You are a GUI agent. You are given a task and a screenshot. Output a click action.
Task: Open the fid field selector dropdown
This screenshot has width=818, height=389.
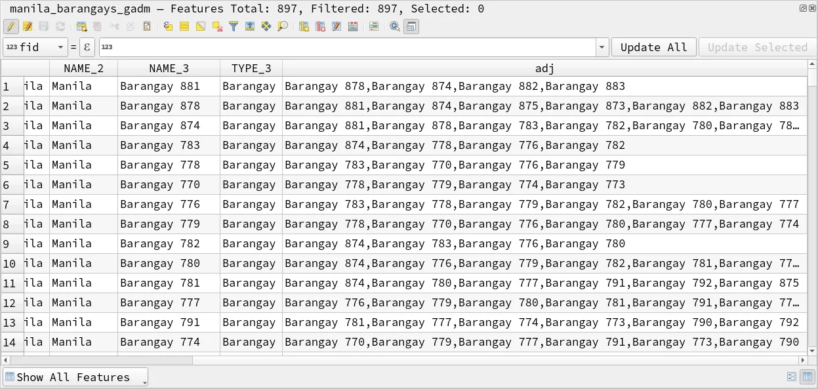point(35,47)
